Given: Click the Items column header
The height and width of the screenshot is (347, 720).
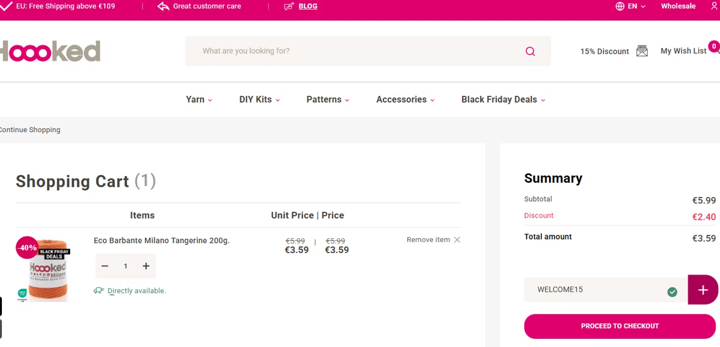Looking at the screenshot, I should tap(142, 215).
